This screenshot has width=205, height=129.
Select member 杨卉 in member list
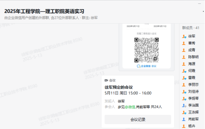coord(192,126)
